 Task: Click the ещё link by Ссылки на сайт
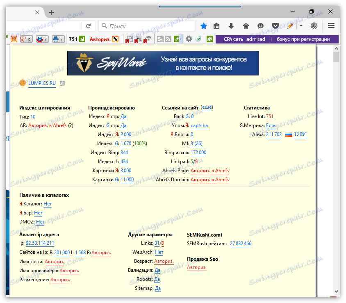coord(207,107)
